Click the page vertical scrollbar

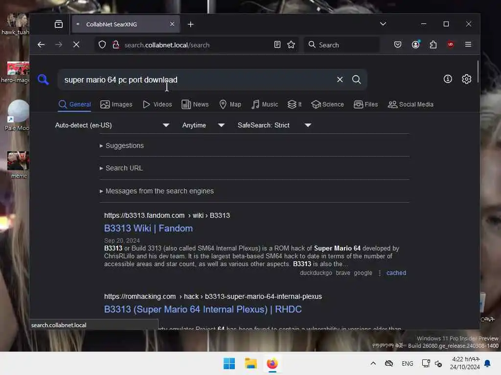[478, 71]
